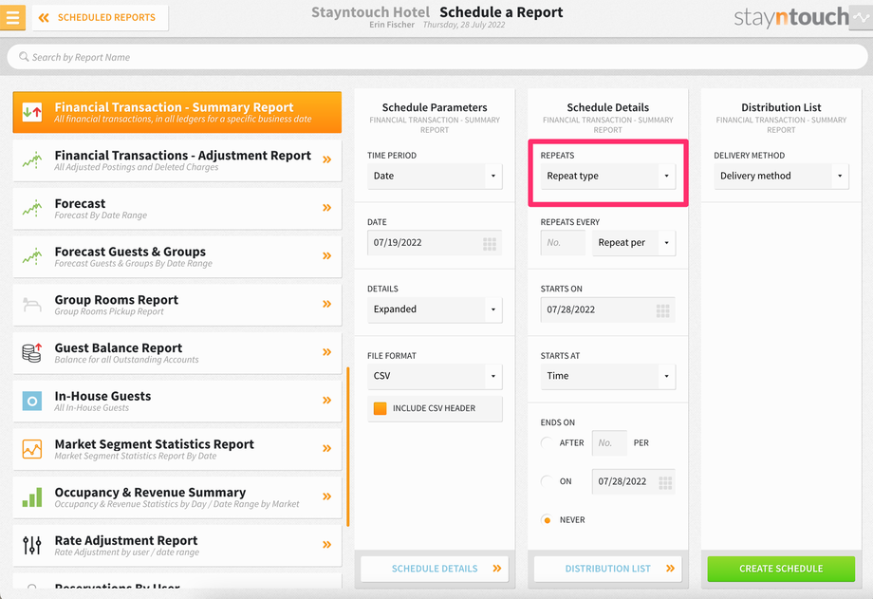Image resolution: width=873 pixels, height=599 pixels.
Task: Toggle the Include CSV Header checkbox
Action: 381,408
